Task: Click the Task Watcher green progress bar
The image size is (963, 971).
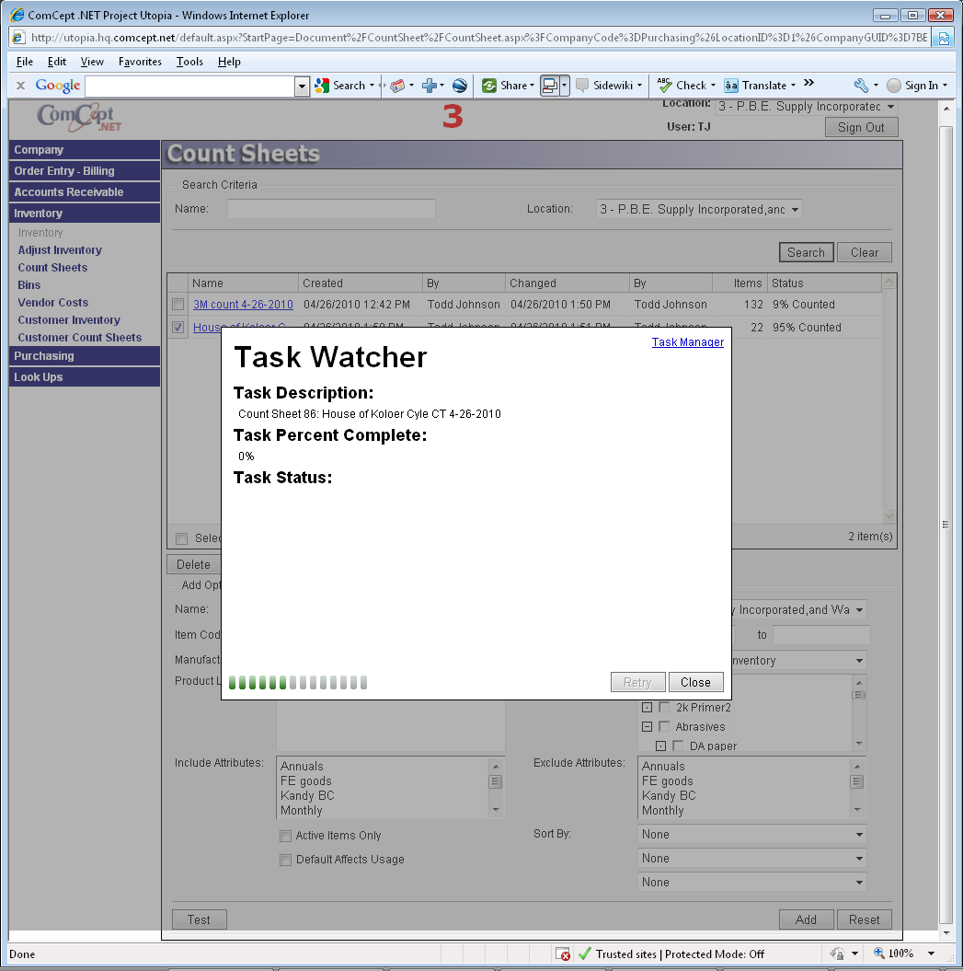Action: [298, 682]
